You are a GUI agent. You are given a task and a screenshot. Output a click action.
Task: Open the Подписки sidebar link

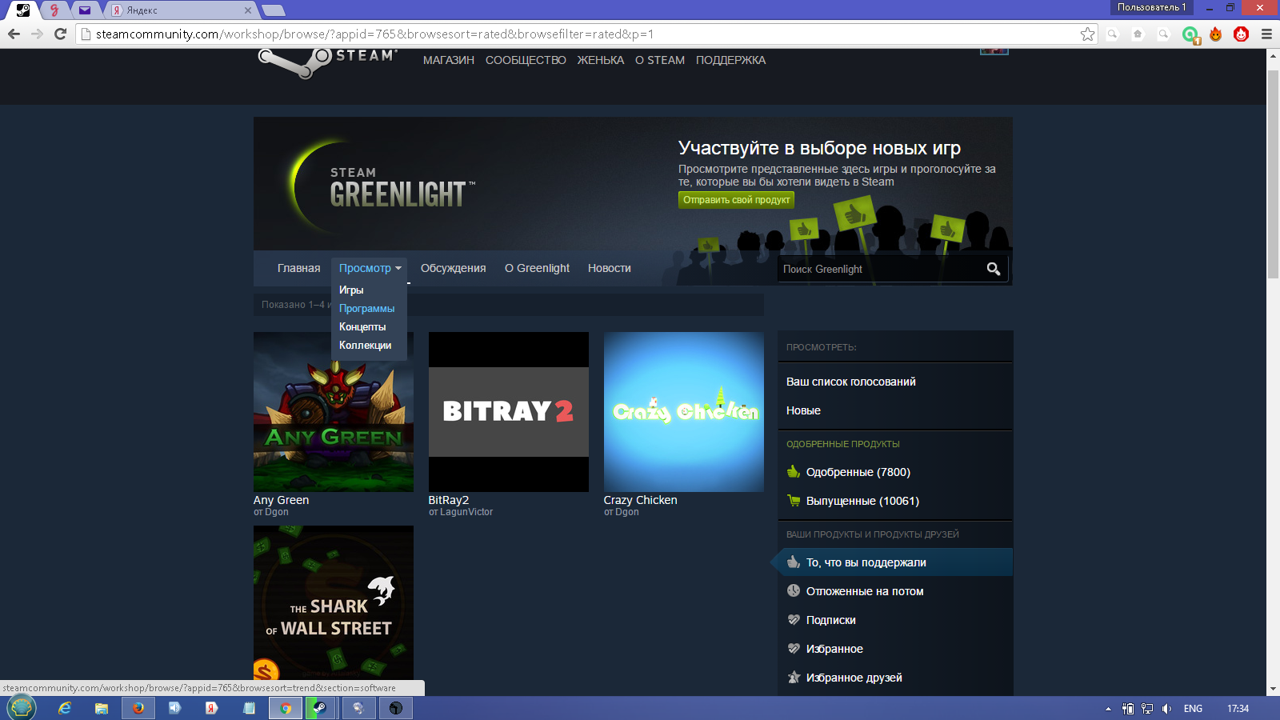pyautogui.click(x=831, y=620)
